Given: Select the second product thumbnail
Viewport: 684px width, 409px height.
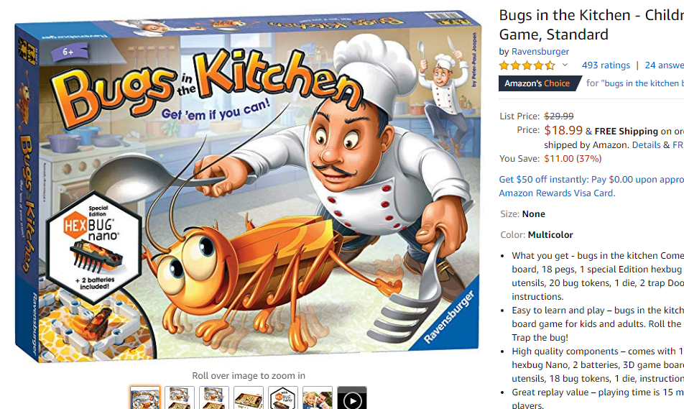Looking at the screenshot, I should (180, 398).
